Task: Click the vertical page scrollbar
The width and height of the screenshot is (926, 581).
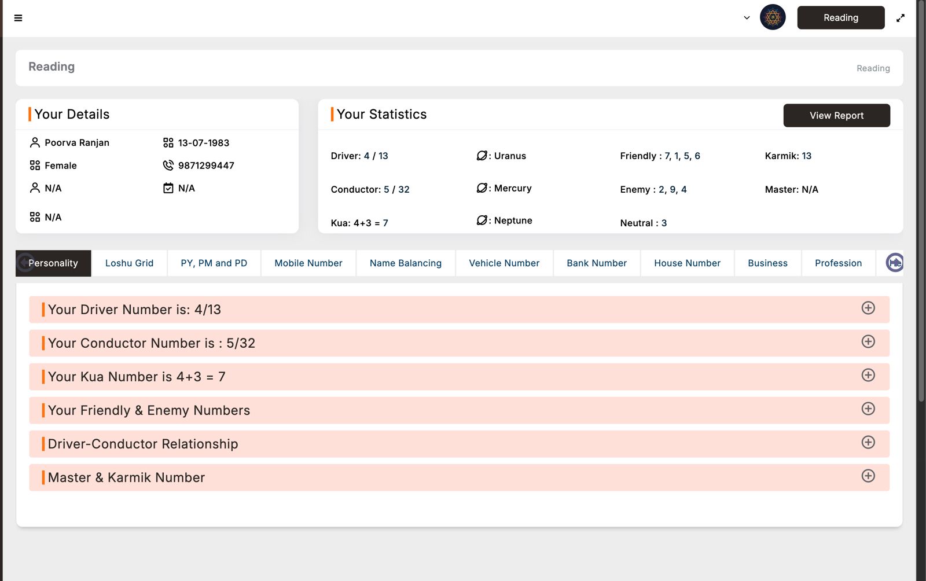Action: 921,203
